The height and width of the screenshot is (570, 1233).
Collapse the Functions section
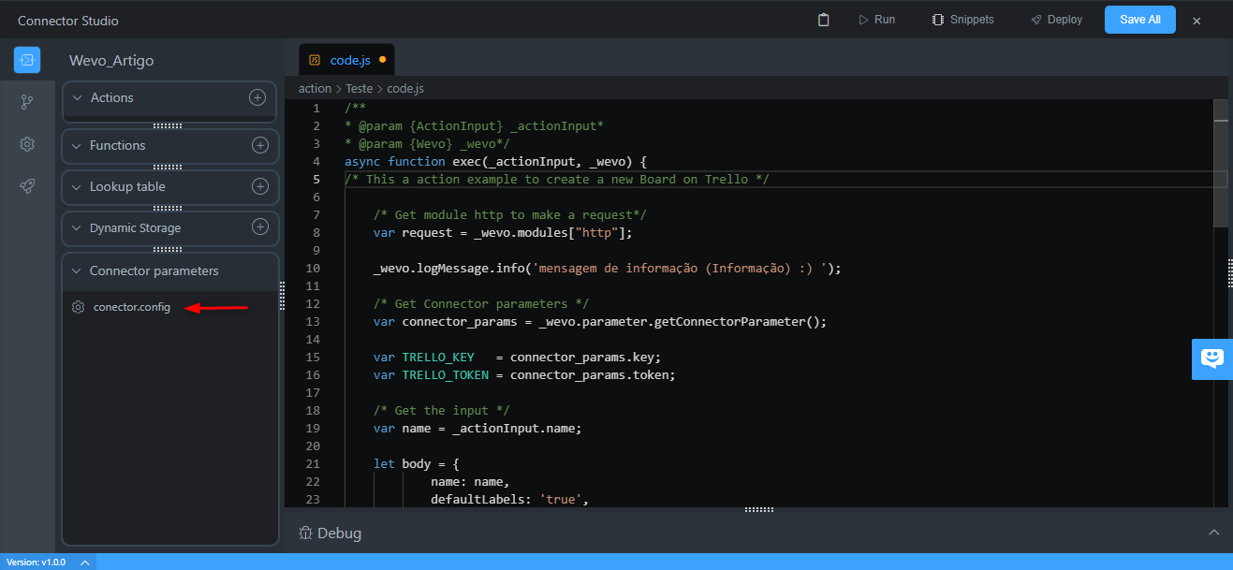77,145
